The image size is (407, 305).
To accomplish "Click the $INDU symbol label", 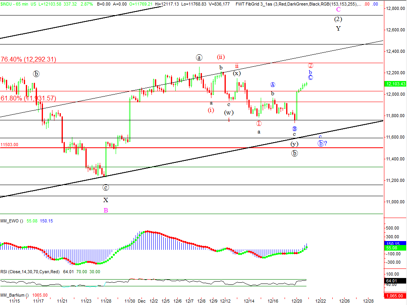I will click(7, 4).
